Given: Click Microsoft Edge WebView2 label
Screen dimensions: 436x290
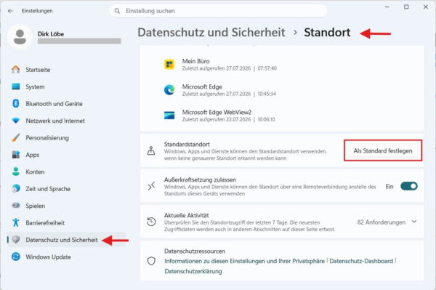Looking at the screenshot, I should point(217,112).
